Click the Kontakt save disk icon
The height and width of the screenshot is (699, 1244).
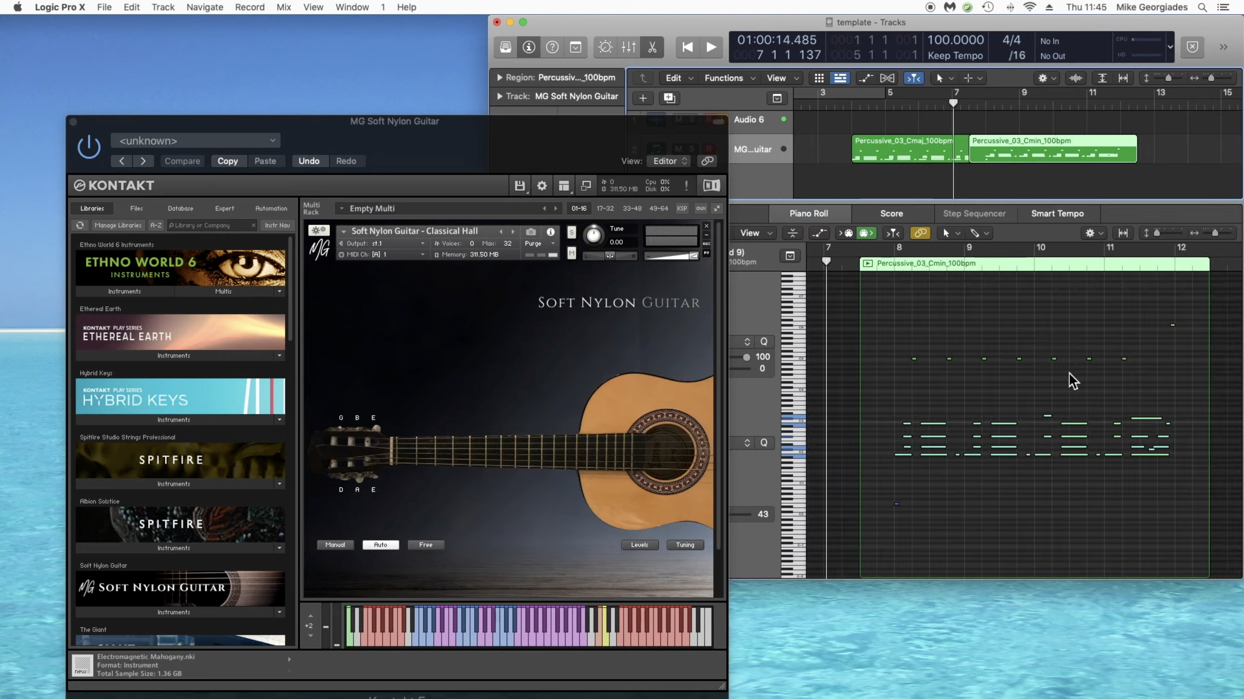coord(519,185)
